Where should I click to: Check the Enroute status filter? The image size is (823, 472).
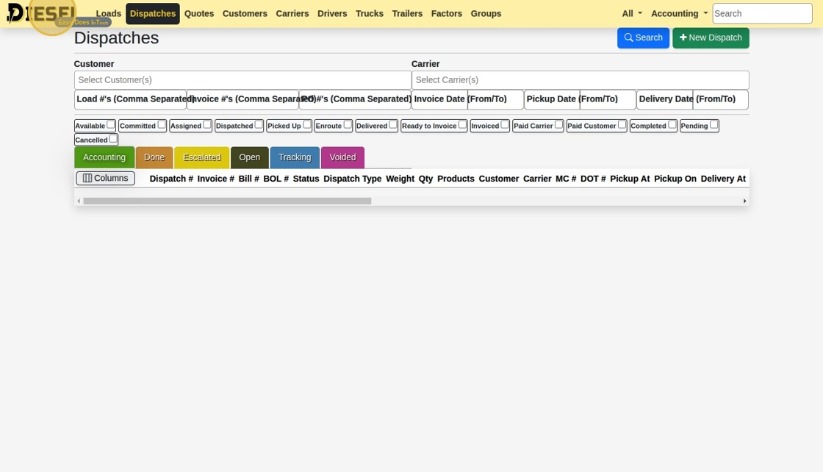(348, 125)
